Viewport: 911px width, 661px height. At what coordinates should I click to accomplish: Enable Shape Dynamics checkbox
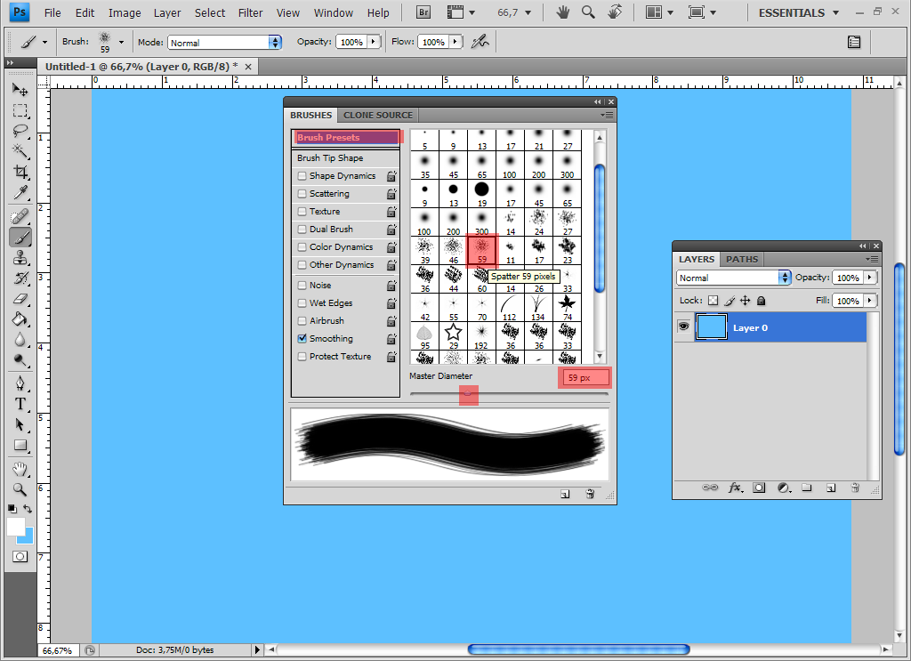click(302, 175)
